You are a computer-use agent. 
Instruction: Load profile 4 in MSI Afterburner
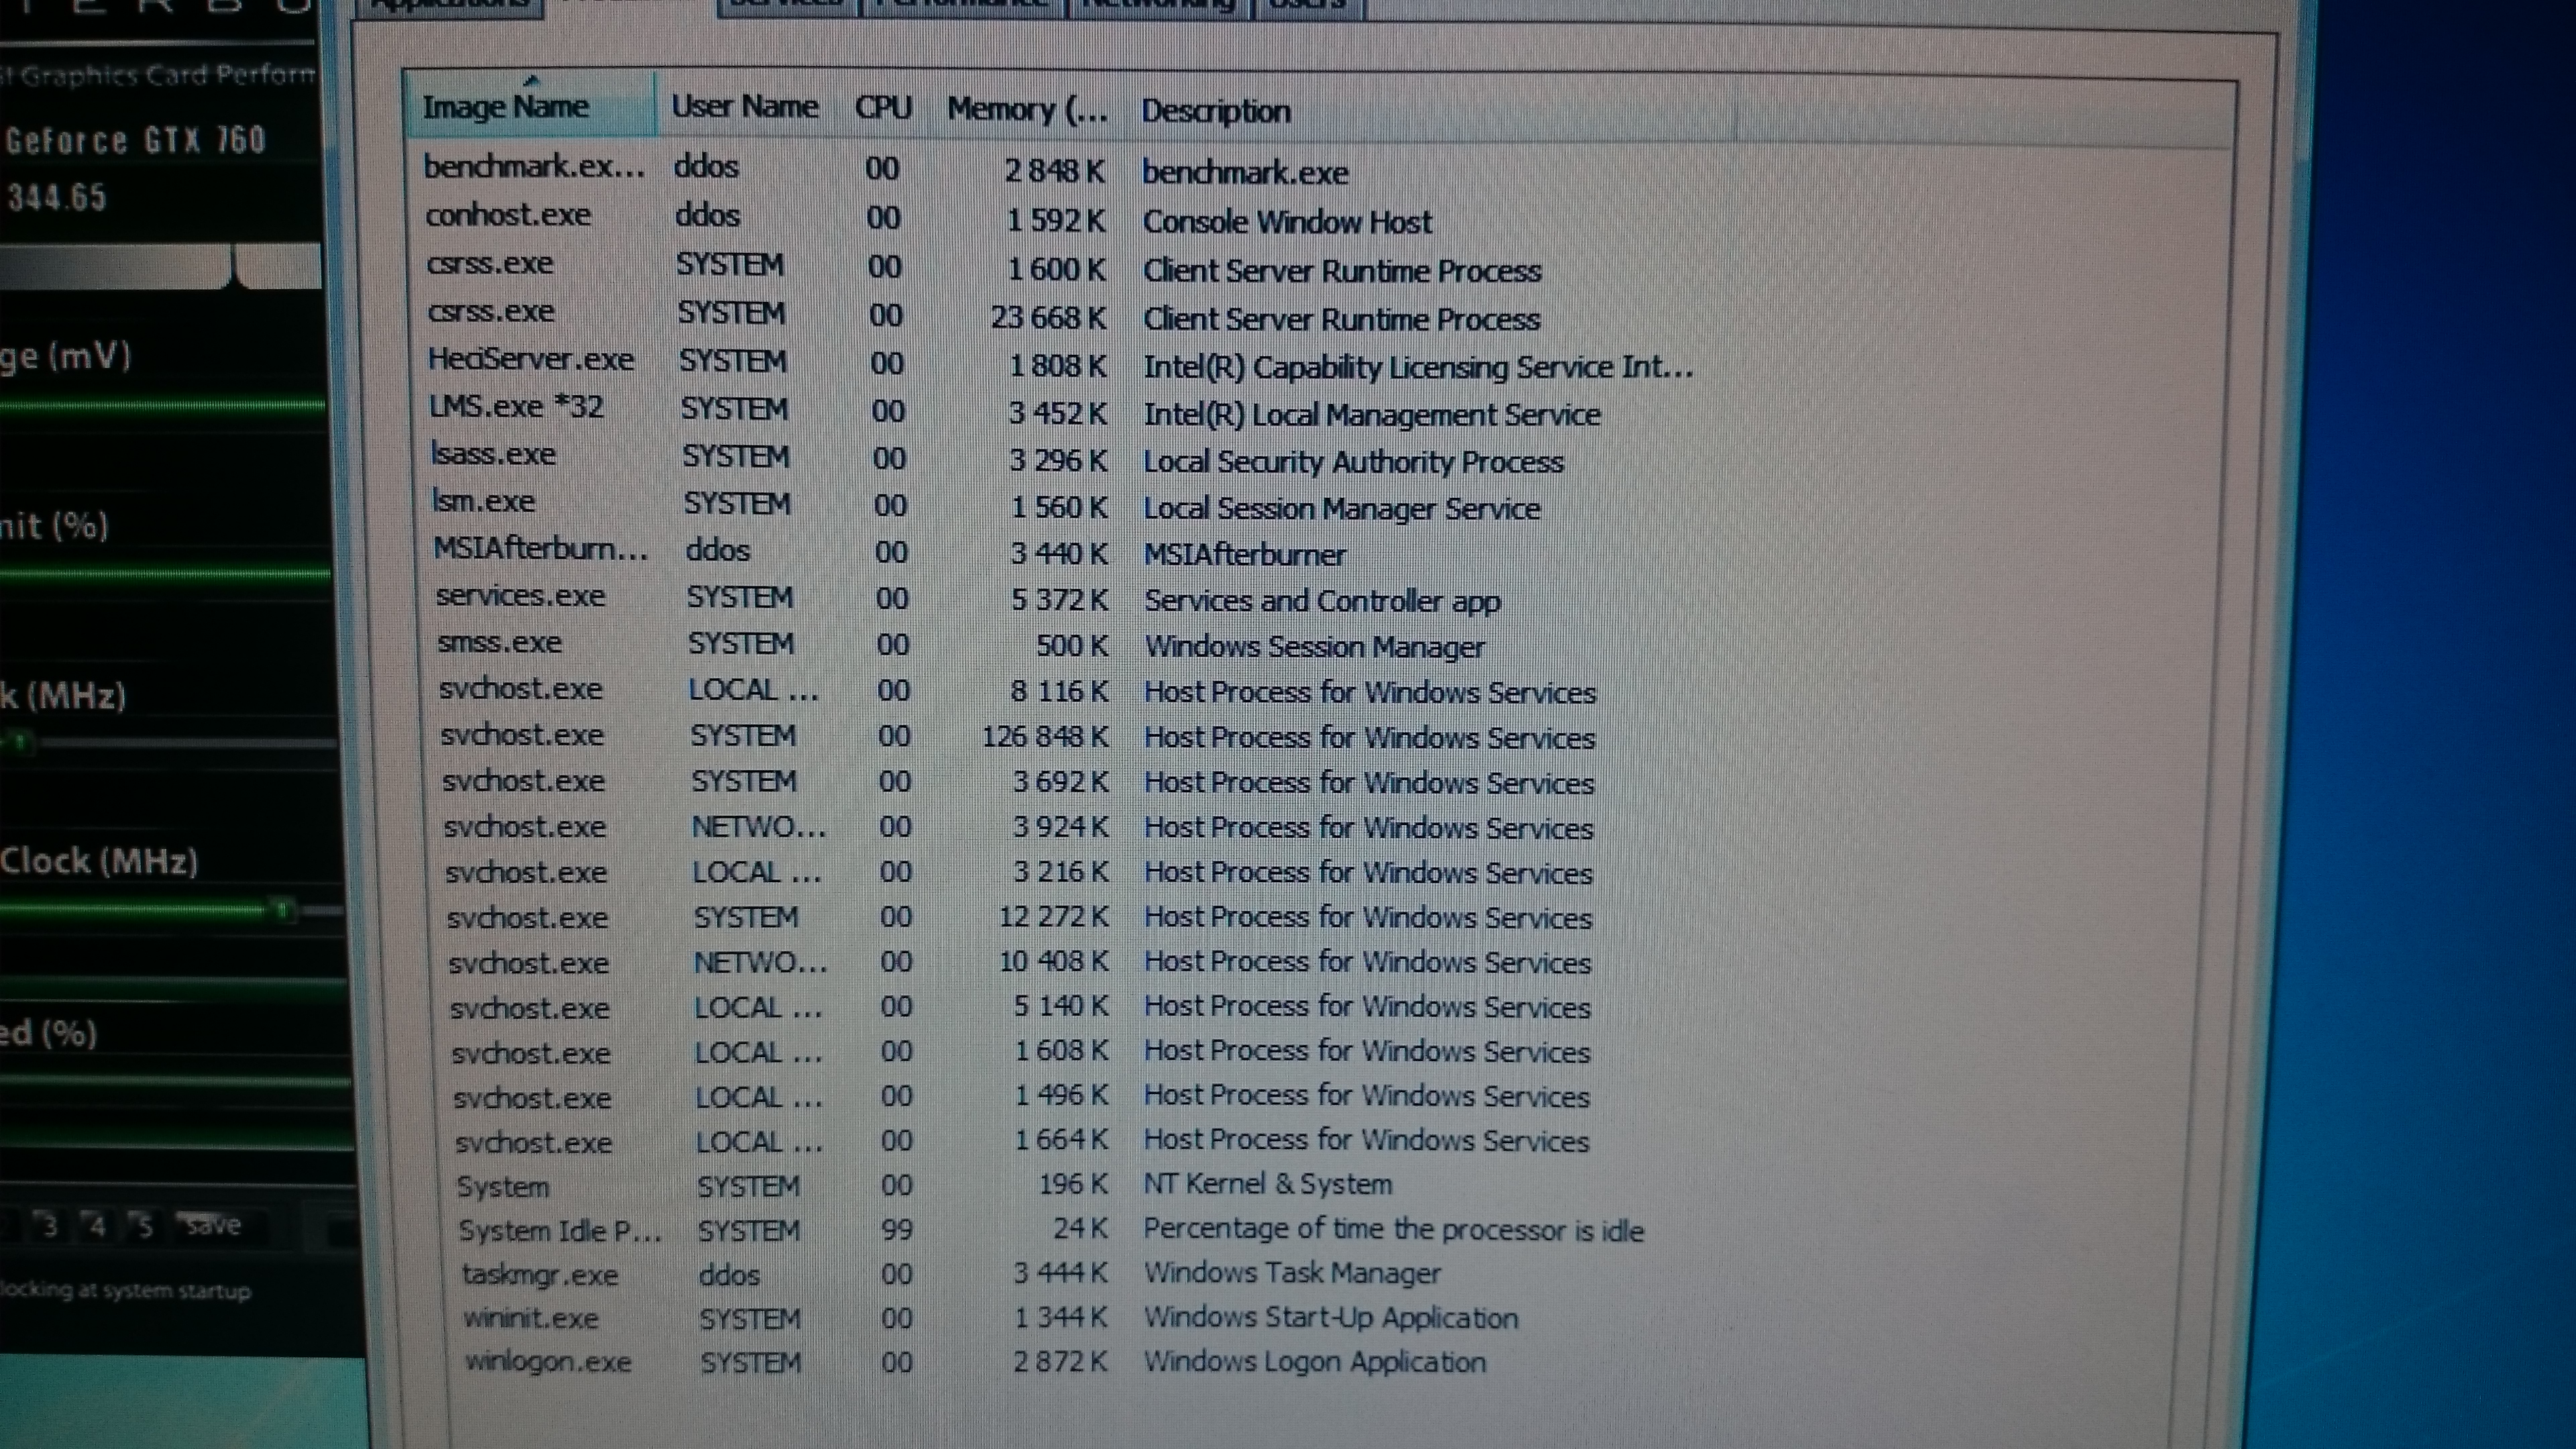97,1225
